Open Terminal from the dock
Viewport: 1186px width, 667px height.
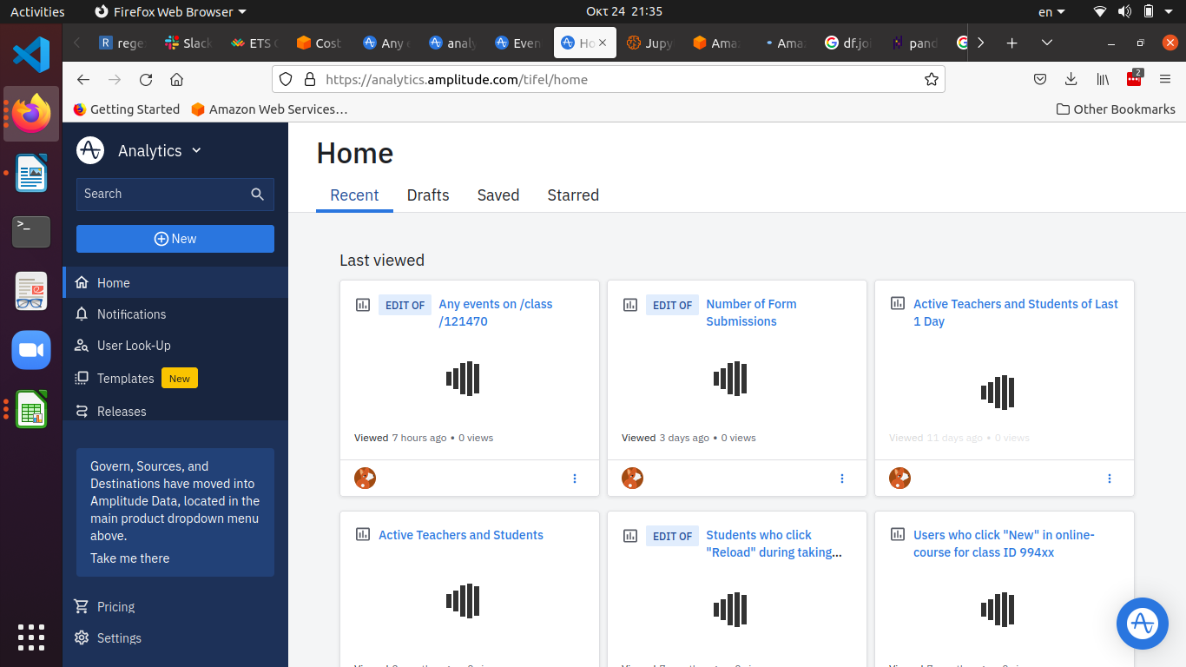coord(31,232)
